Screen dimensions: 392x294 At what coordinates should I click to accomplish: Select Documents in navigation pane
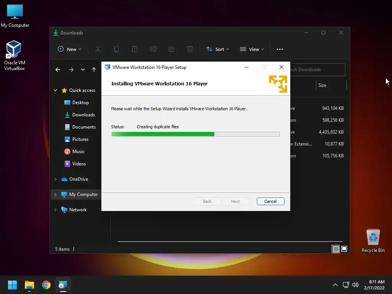[80, 127]
